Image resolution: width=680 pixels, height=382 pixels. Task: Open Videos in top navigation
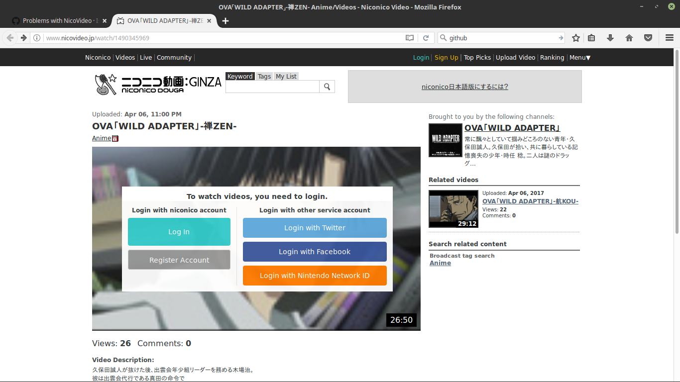click(x=125, y=58)
